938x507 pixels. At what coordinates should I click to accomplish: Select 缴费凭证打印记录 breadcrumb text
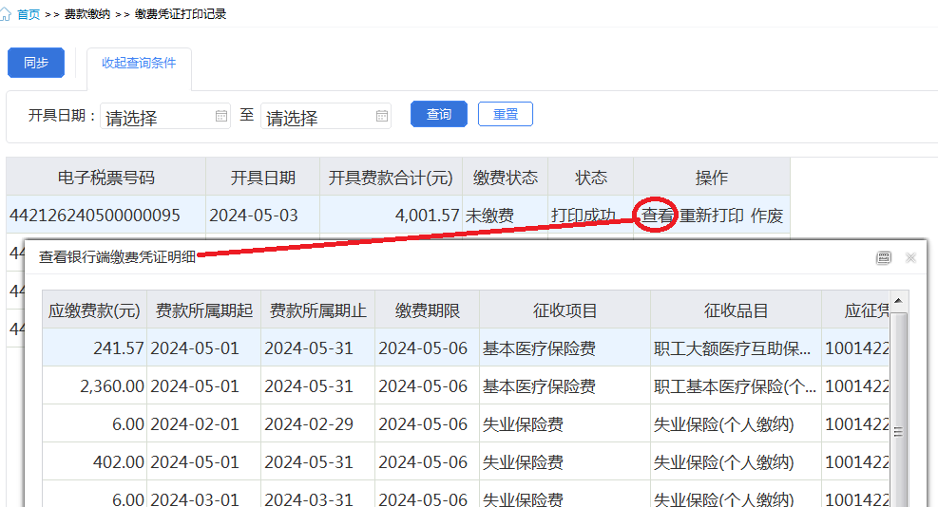click(181, 14)
